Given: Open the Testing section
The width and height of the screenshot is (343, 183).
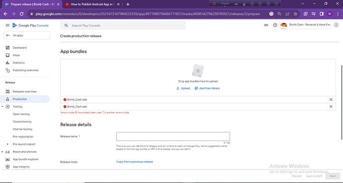Looking at the screenshot, I should [x=17, y=107].
